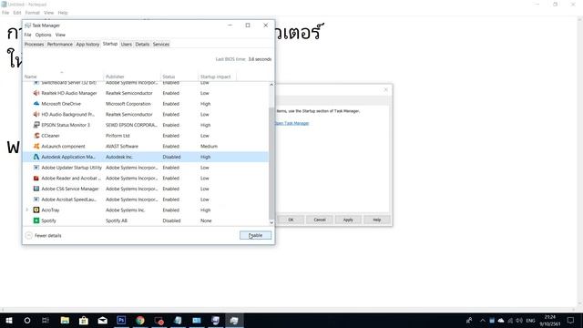
Task: Open Notepad Format menu
Action: [x=33, y=13]
